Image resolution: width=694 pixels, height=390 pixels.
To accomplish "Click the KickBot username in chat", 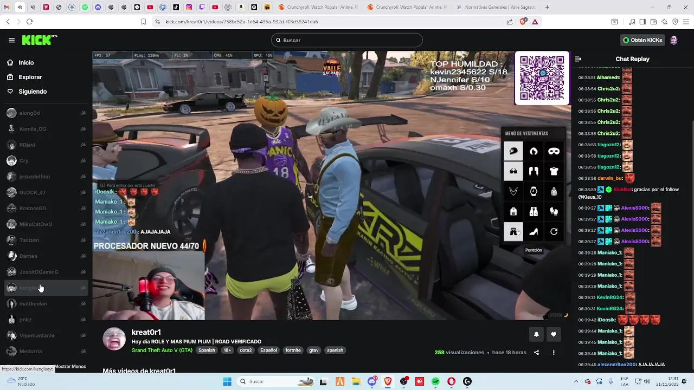I will [x=622, y=190].
